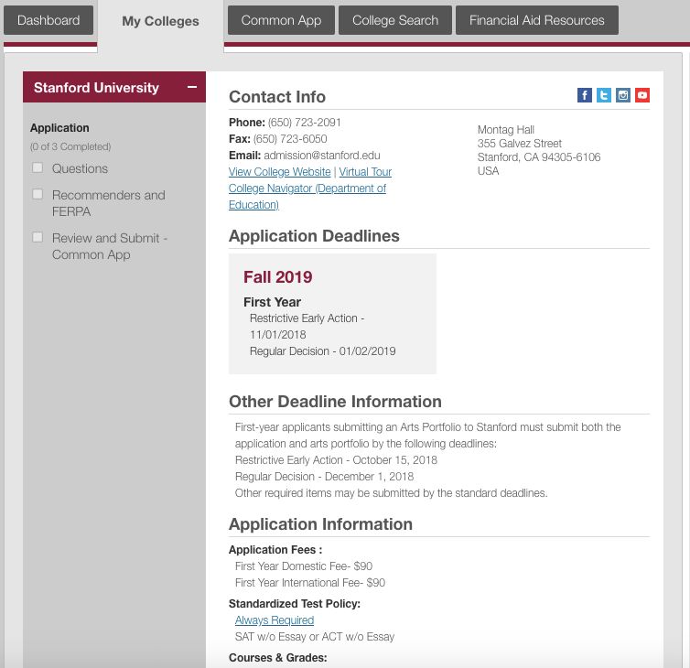Switch to the Common App tab
This screenshot has height=668, width=690.
click(281, 20)
